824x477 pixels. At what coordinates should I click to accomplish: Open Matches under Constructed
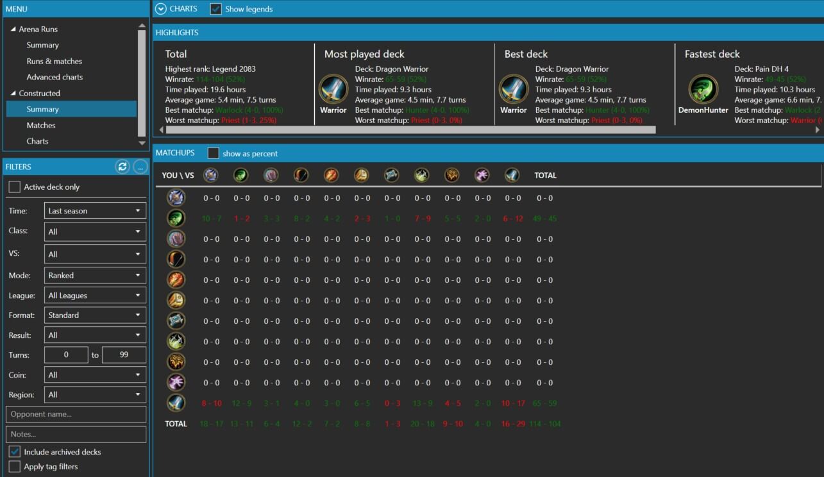tap(41, 126)
